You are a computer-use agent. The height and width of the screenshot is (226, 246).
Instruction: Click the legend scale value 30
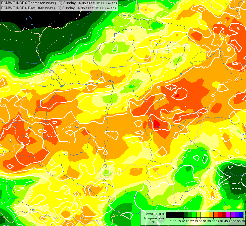tap(201, 221)
